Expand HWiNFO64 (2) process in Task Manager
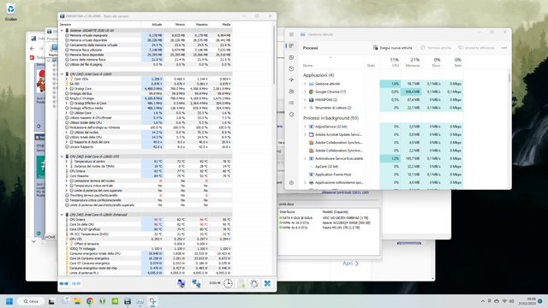 pos(305,100)
